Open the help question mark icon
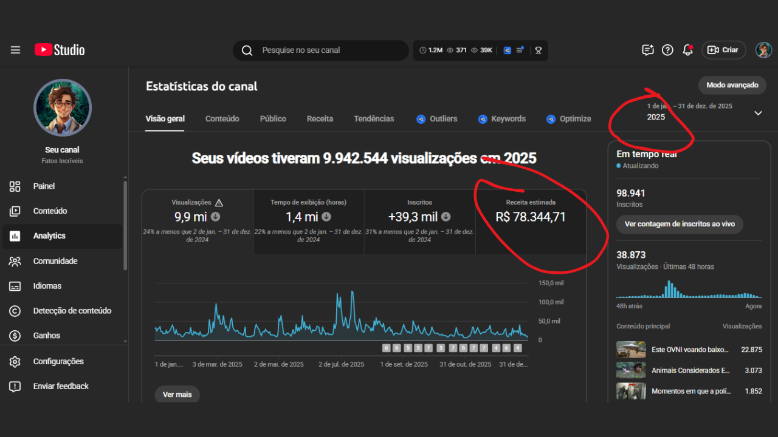This screenshot has height=437, width=778. [667, 50]
